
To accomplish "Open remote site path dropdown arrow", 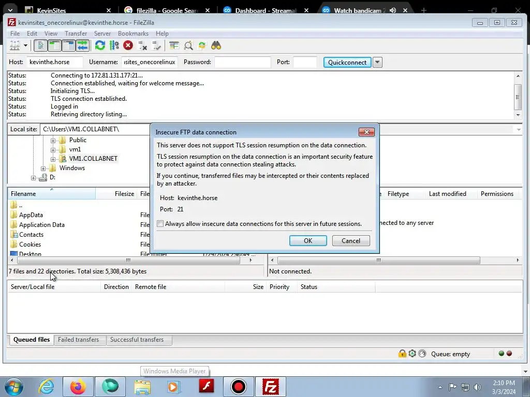I will click(519, 129).
